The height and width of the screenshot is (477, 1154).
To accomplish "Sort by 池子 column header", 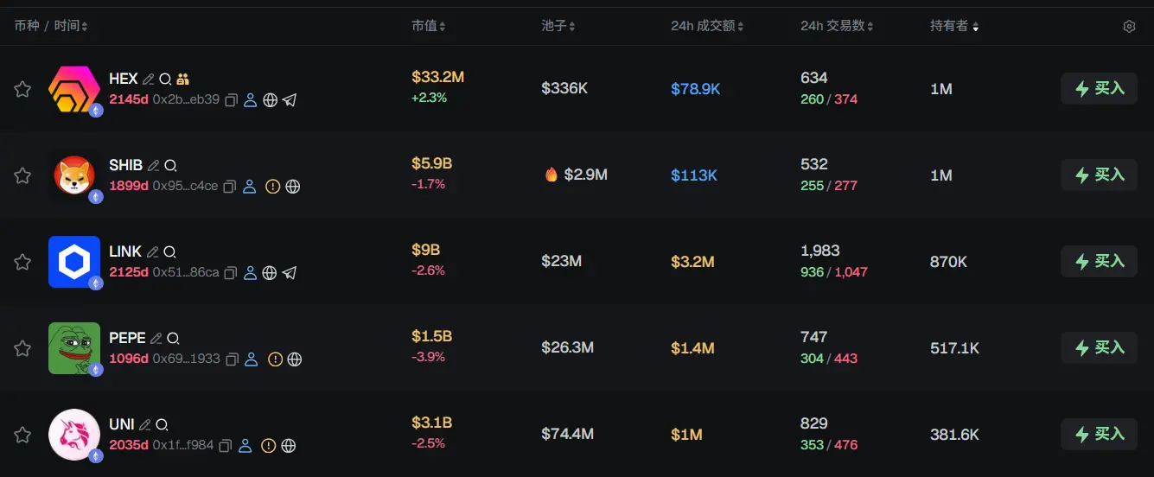I will pos(558,27).
